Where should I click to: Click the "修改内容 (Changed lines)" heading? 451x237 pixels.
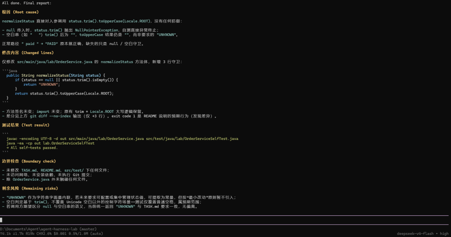(x=28, y=53)
